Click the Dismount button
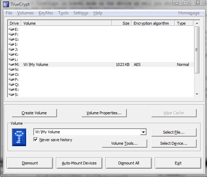 tap(30, 163)
